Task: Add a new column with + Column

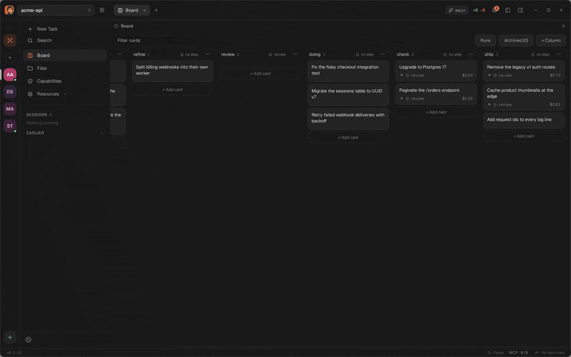Action: pyautogui.click(x=551, y=40)
